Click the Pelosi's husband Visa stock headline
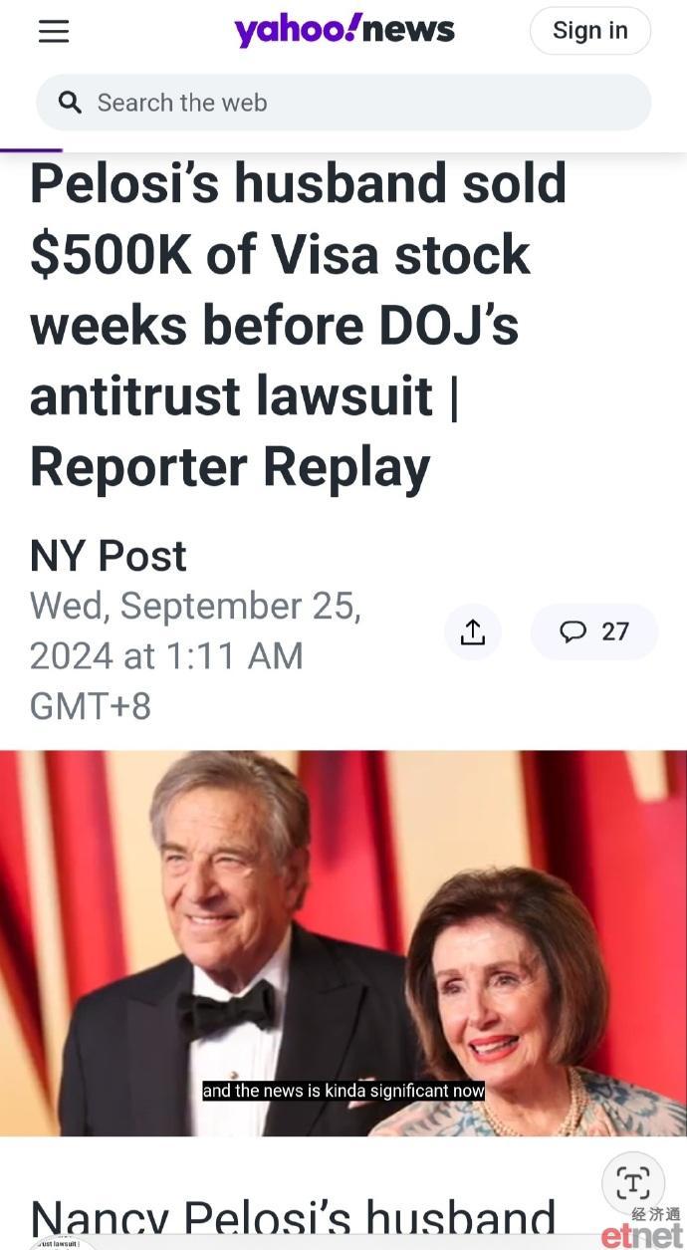Screen dimensions: 687x1250 tap(299, 326)
